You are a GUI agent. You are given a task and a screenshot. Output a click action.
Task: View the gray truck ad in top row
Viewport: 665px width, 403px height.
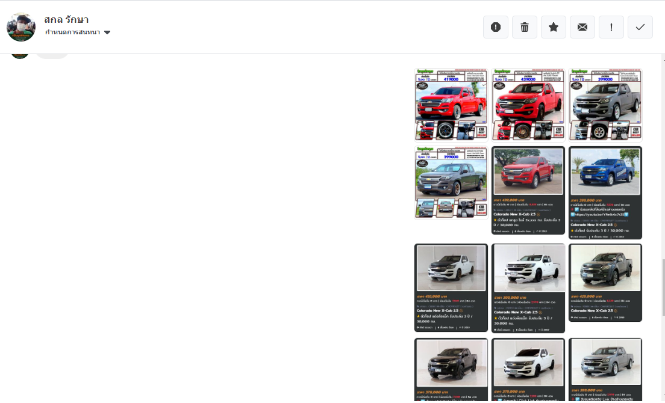[605, 104]
